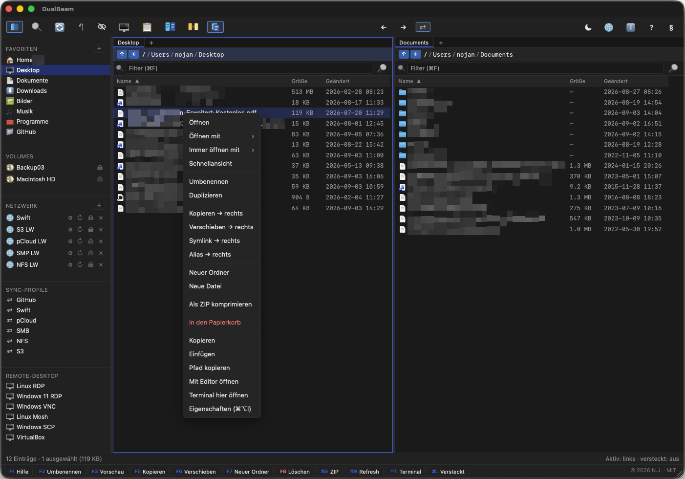Add a new favorite with plus button
The image size is (685, 479).
pos(99,48)
